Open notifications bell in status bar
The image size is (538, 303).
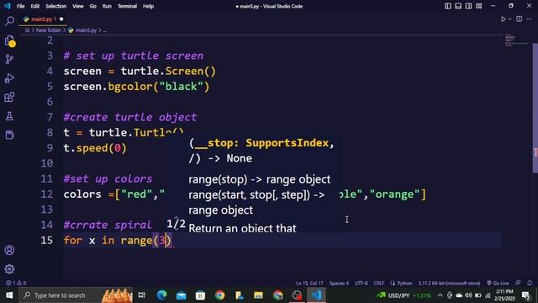coord(530,283)
